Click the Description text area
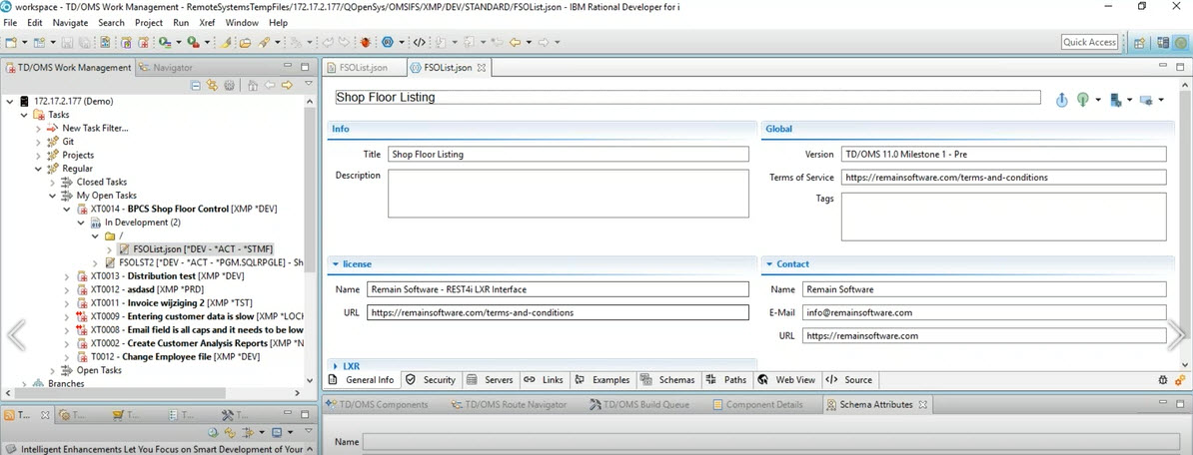This screenshot has height=455, width=1193. pyautogui.click(x=569, y=193)
